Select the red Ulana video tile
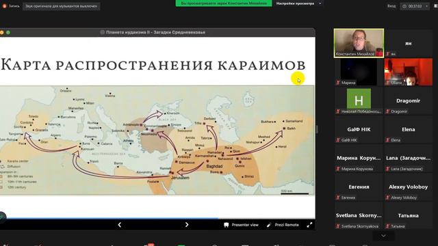Viewport: 438px width, 246px height. pos(408,72)
